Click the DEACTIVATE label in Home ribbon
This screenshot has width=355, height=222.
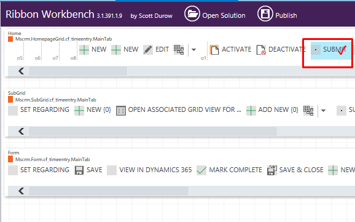[x=287, y=49]
